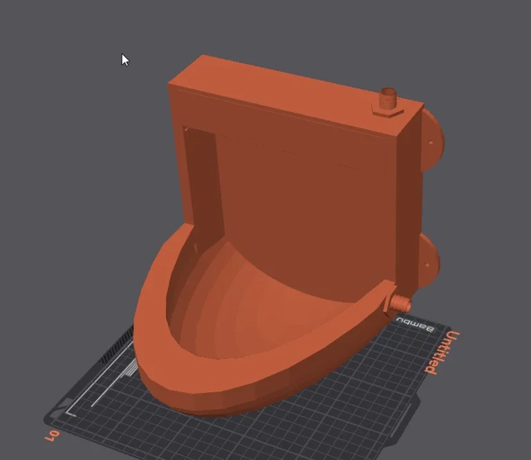Click the Bambu logo on the build plate
This screenshot has width=531, height=460.
[x=415, y=325]
